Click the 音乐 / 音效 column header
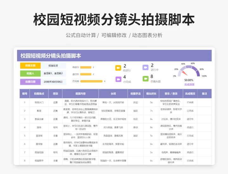The height and width of the screenshot is (174, 228). pyautogui.click(x=171, y=93)
